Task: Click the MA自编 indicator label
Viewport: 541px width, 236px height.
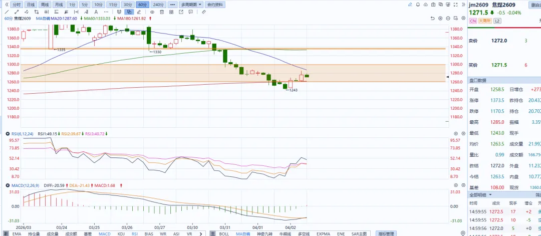Action: [x=43, y=18]
